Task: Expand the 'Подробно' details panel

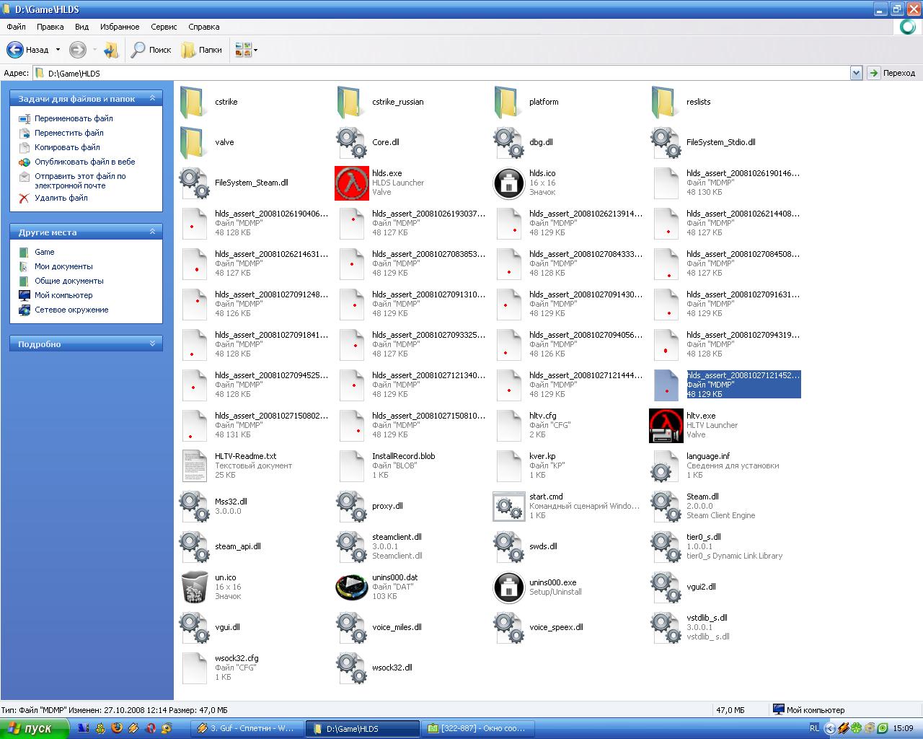Action: pyautogui.click(x=152, y=344)
